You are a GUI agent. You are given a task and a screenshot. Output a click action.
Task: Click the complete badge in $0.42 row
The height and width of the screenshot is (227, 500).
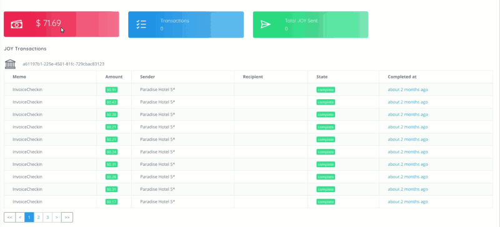pos(326,102)
